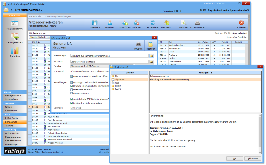Click the Entfernen toolbar icon
The width and height of the screenshot is (266, 165).
pos(136,23)
